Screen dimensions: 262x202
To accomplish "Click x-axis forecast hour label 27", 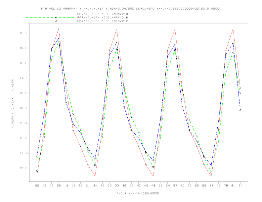I will [102, 185].
